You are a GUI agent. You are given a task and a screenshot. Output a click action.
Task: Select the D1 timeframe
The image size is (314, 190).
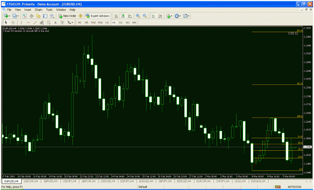(x=121, y=23)
